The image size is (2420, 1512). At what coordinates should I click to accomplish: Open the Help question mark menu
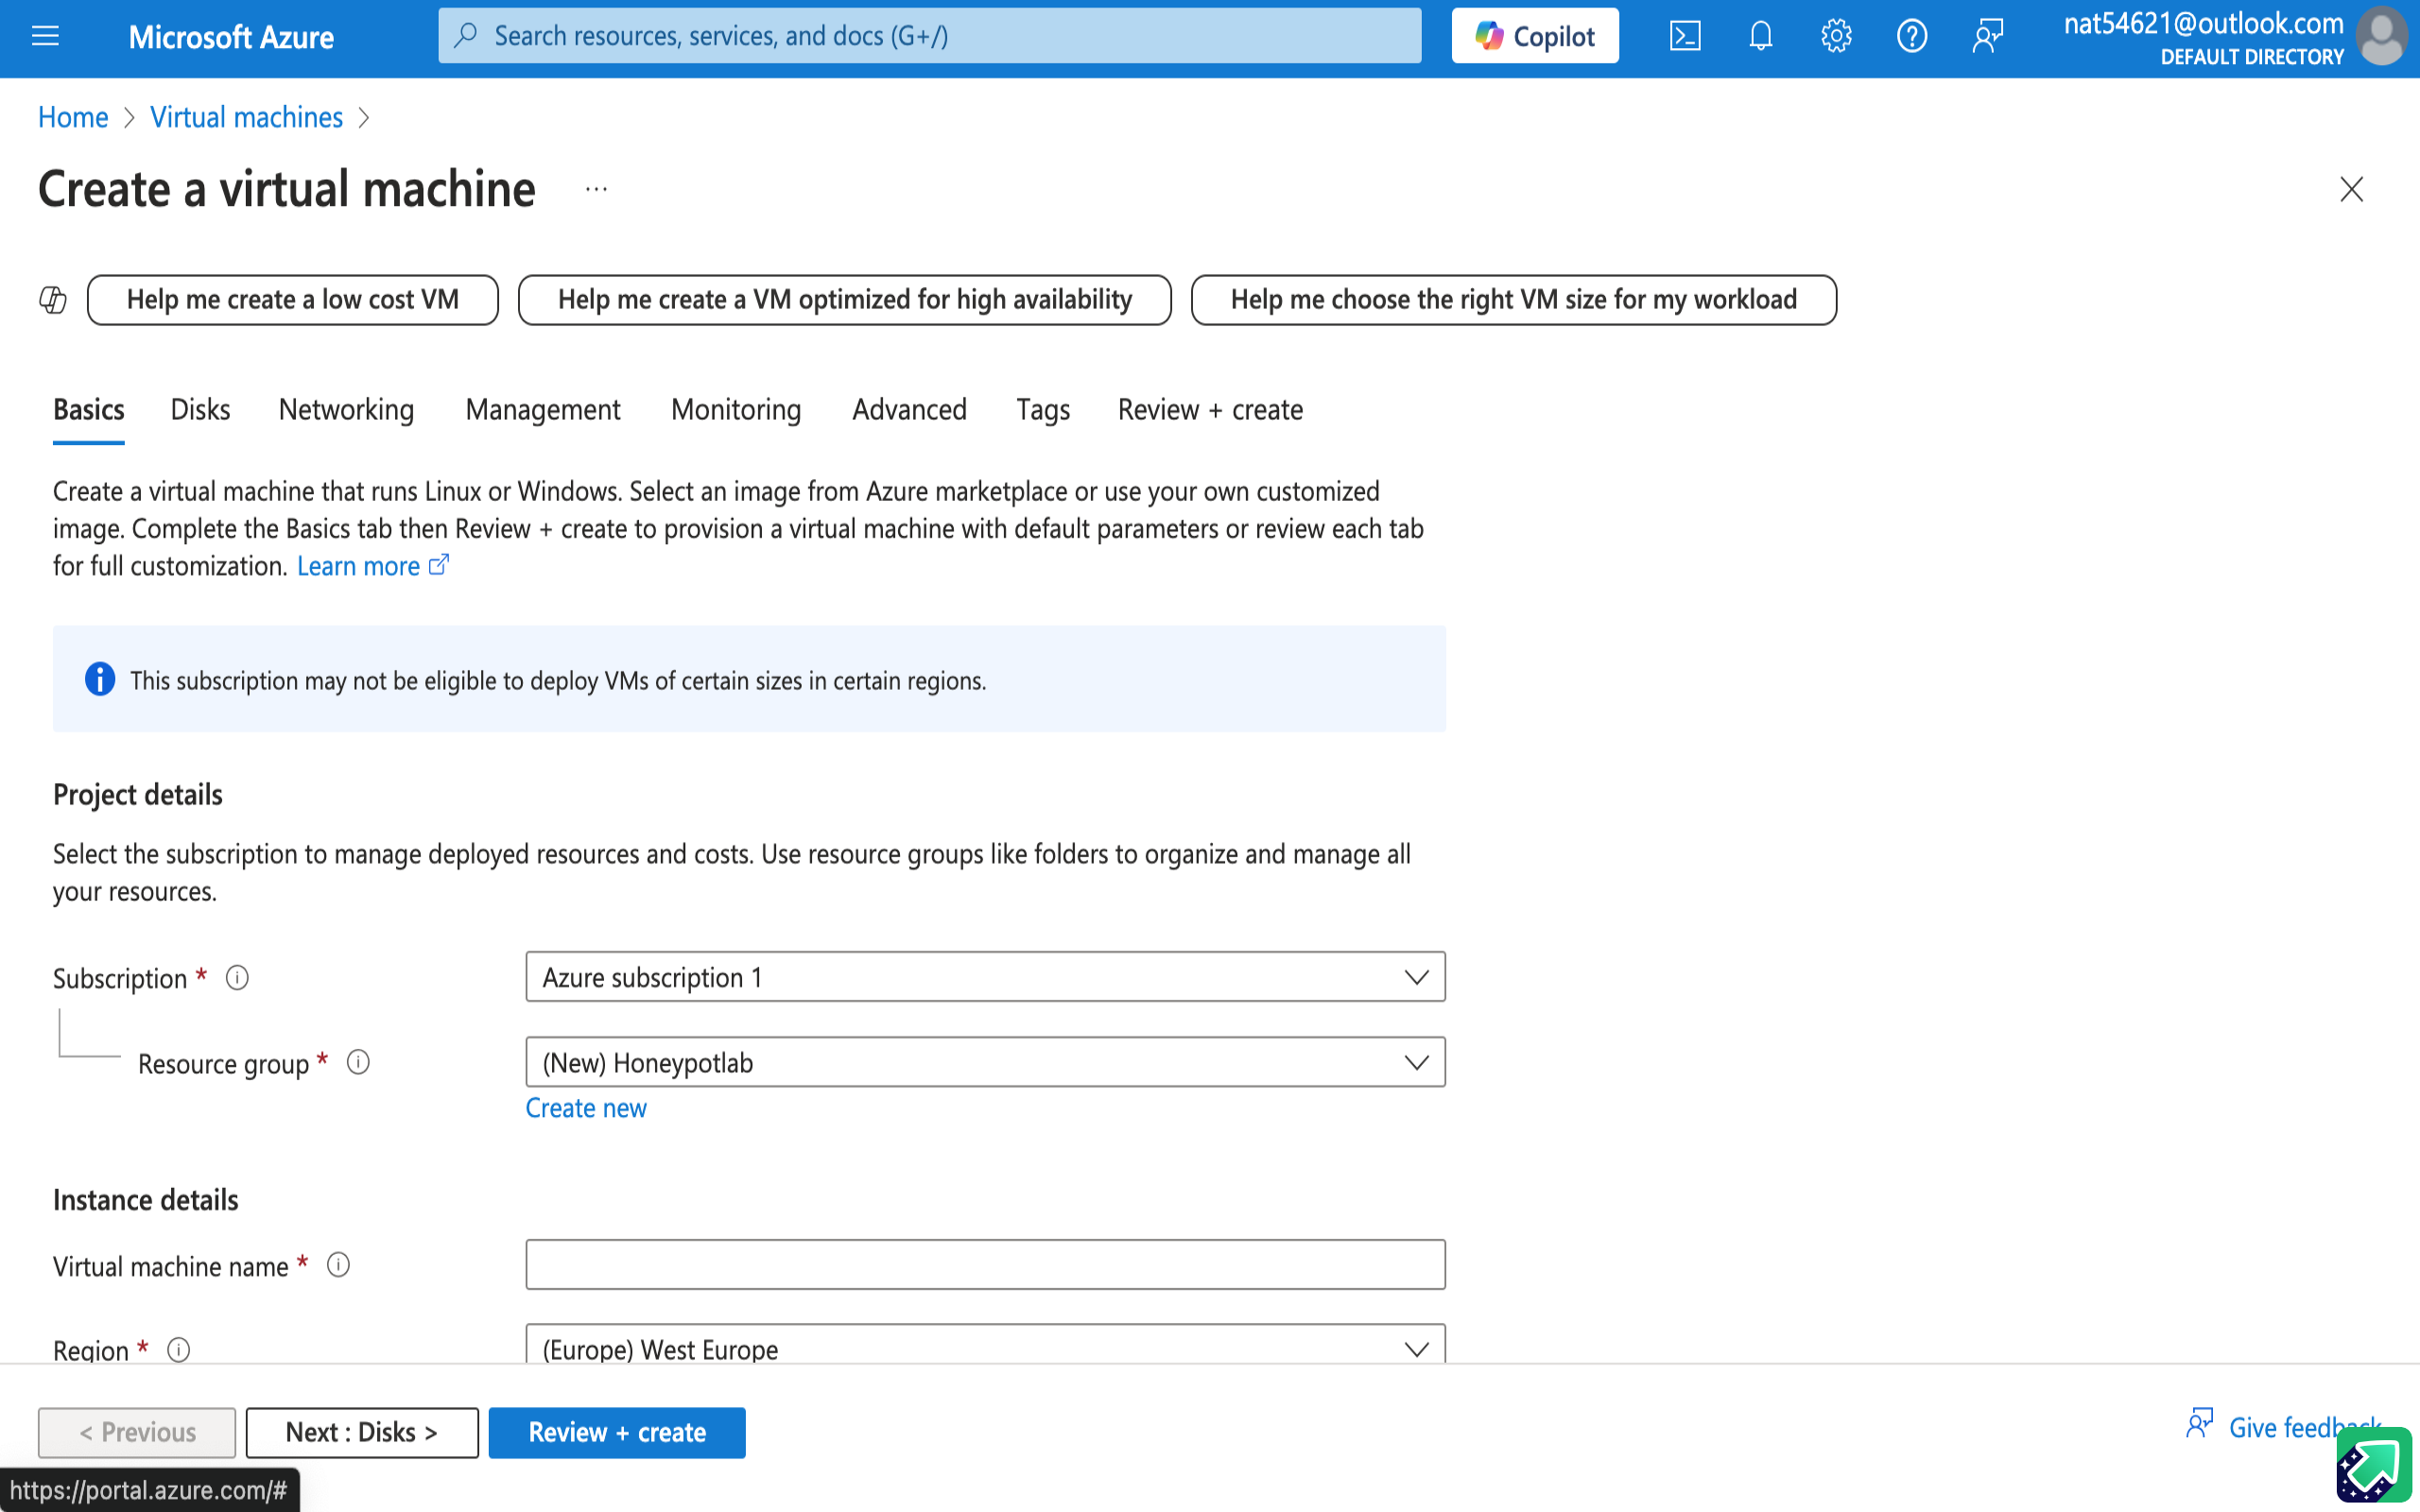tap(1911, 37)
